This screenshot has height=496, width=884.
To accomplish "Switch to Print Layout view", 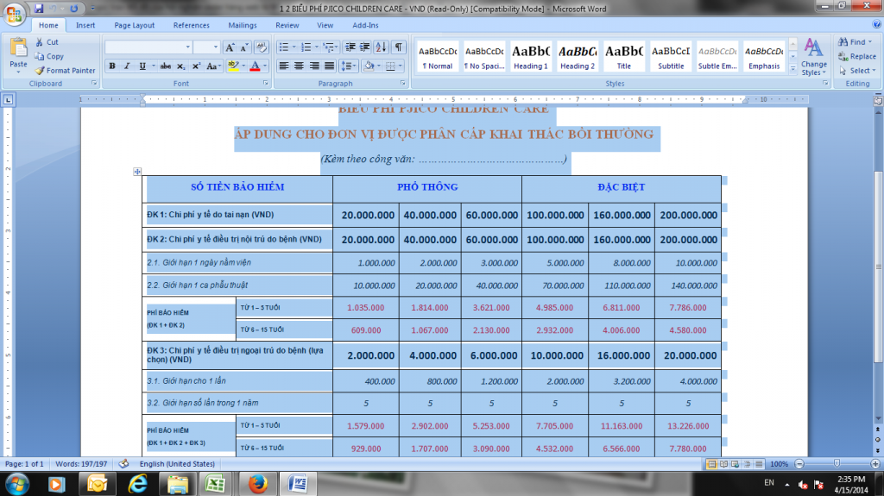I will pos(711,464).
